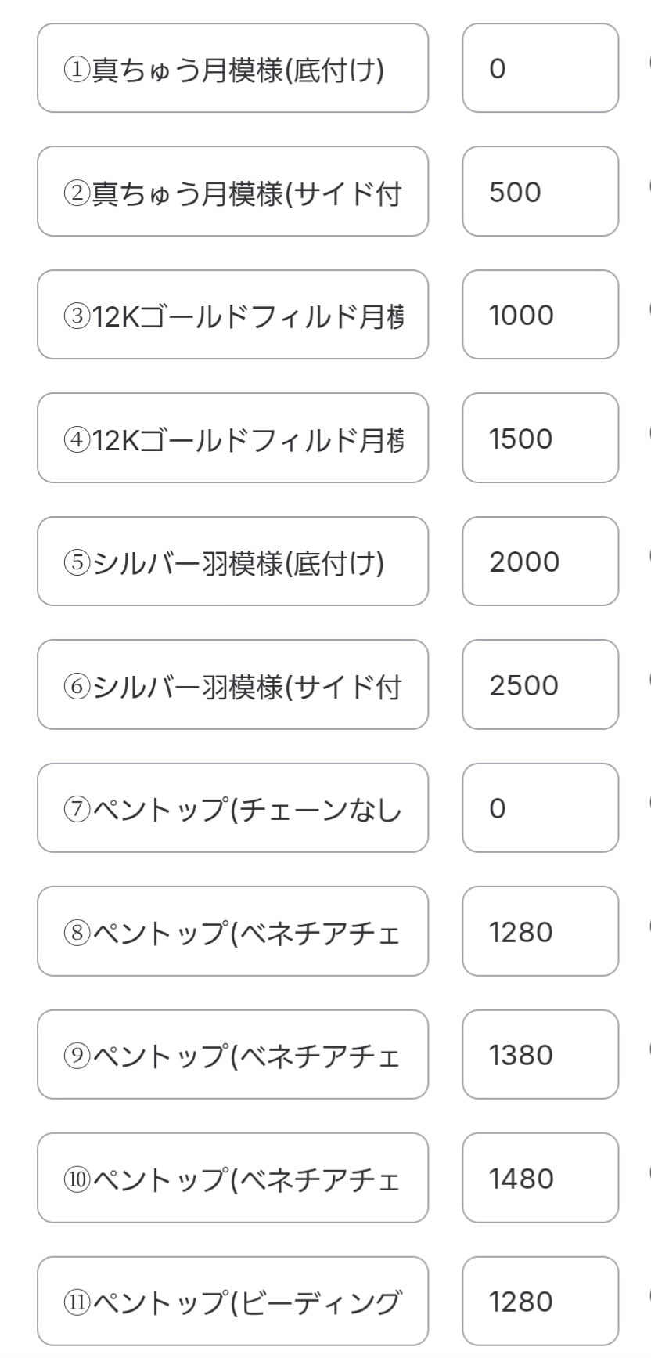Select the price field next to ①真ちゅう月模様
The image size is (651, 1358).
click(x=540, y=69)
